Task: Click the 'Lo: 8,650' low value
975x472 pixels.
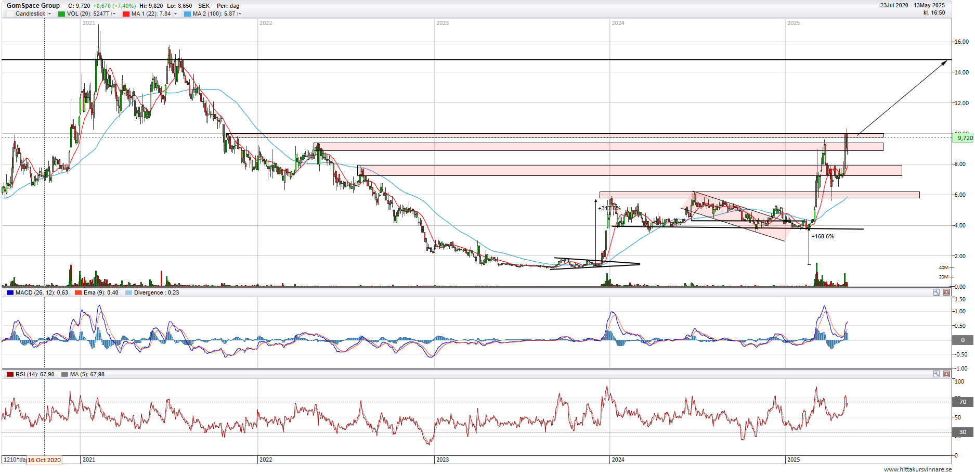Action: [x=179, y=6]
